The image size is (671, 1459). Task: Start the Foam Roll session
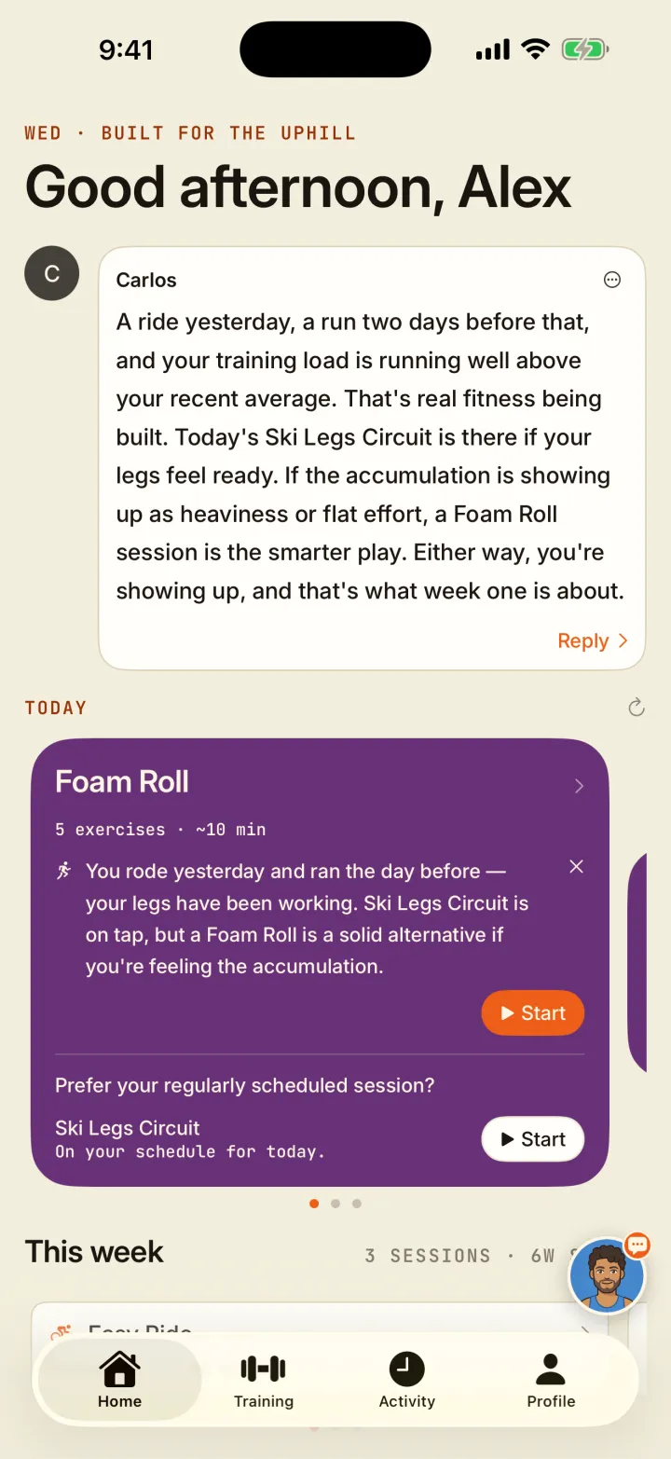point(533,1013)
